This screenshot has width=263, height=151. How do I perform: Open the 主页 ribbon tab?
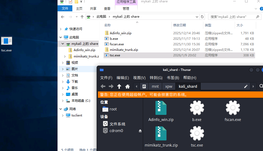[79, 8]
